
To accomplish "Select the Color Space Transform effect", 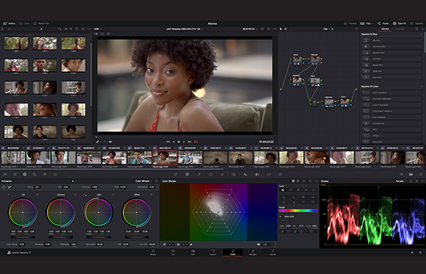I will click(391, 111).
